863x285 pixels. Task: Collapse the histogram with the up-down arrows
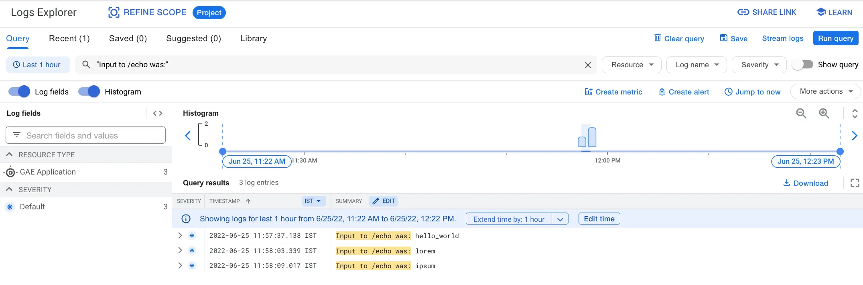855,114
